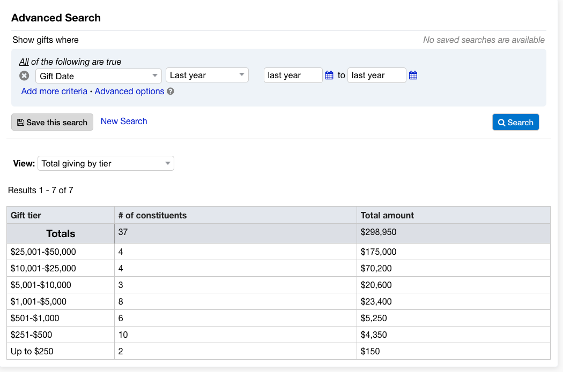Change the Total giving by tier view
This screenshot has height=372, width=563.
[106, 163]
